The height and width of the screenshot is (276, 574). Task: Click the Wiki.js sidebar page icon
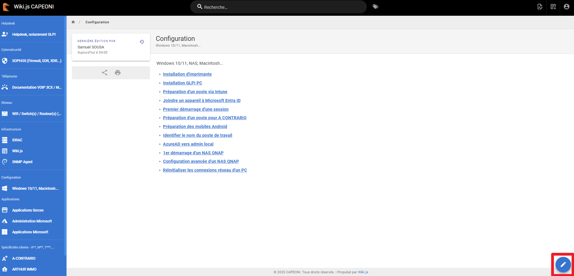[x=5, y=151]
